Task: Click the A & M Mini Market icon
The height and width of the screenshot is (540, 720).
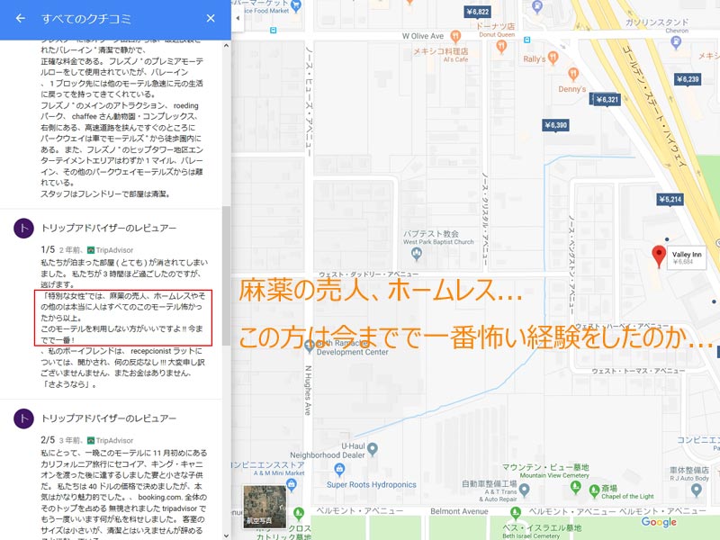Action: coord(291,484)
